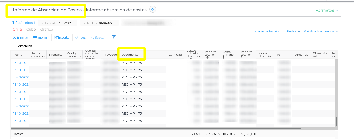
Task: Click the Imprimir toolbar button
Action: 41,38
